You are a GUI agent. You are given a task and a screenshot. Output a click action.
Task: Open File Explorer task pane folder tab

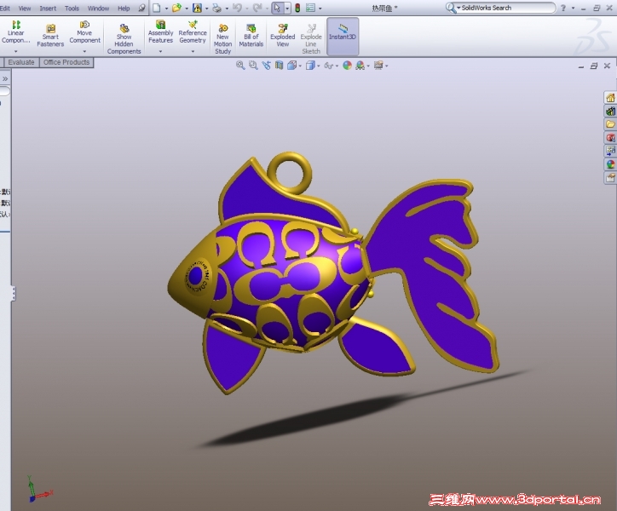[610, 124]
